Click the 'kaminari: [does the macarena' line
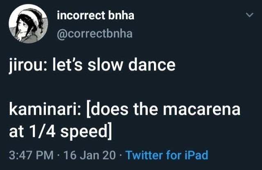This screenshot has width=262, height=170. coord(124,110)
